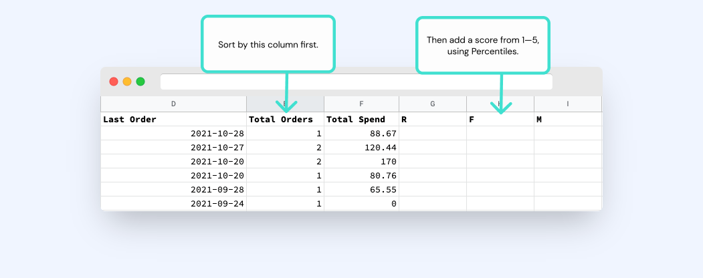Viewport: 703px width, 278px height.
Task: Select the Total Spend header cell
Action: pyautogui.click(x=361, y=119)
